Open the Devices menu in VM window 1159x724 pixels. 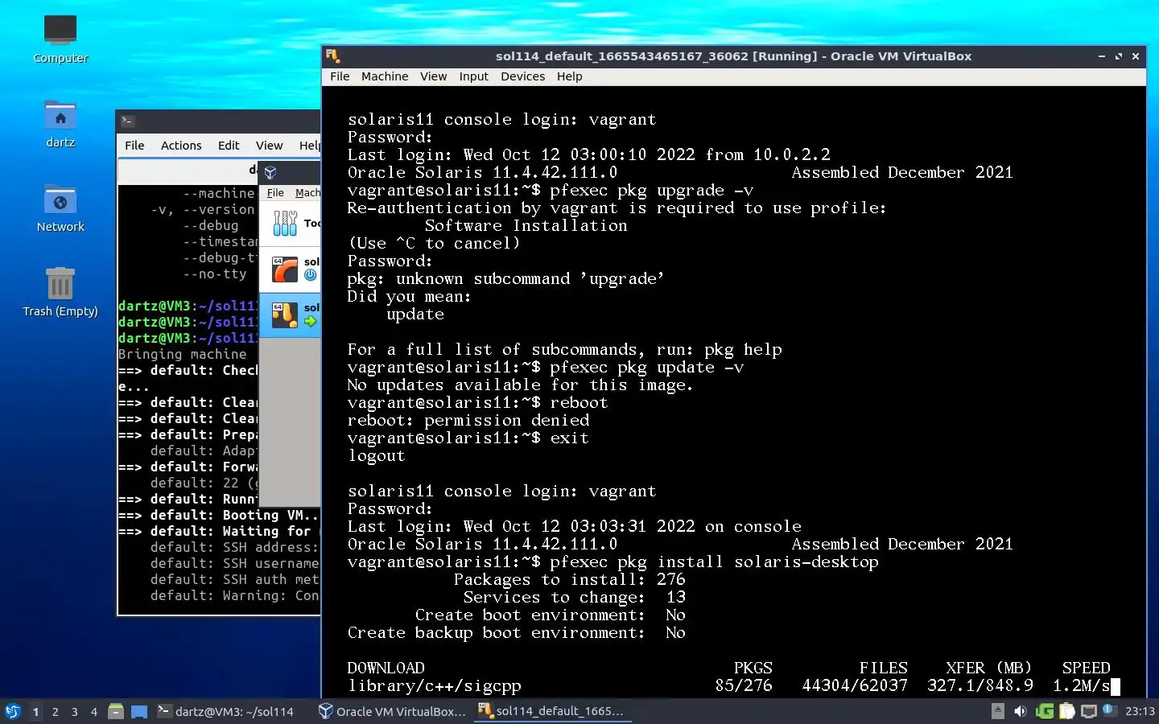pyautogui.click(x=522, y=76)
